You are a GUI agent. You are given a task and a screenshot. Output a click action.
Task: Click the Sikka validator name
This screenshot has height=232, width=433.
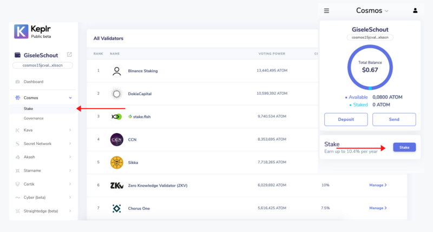pyautogui.click(x=133, y=162)
